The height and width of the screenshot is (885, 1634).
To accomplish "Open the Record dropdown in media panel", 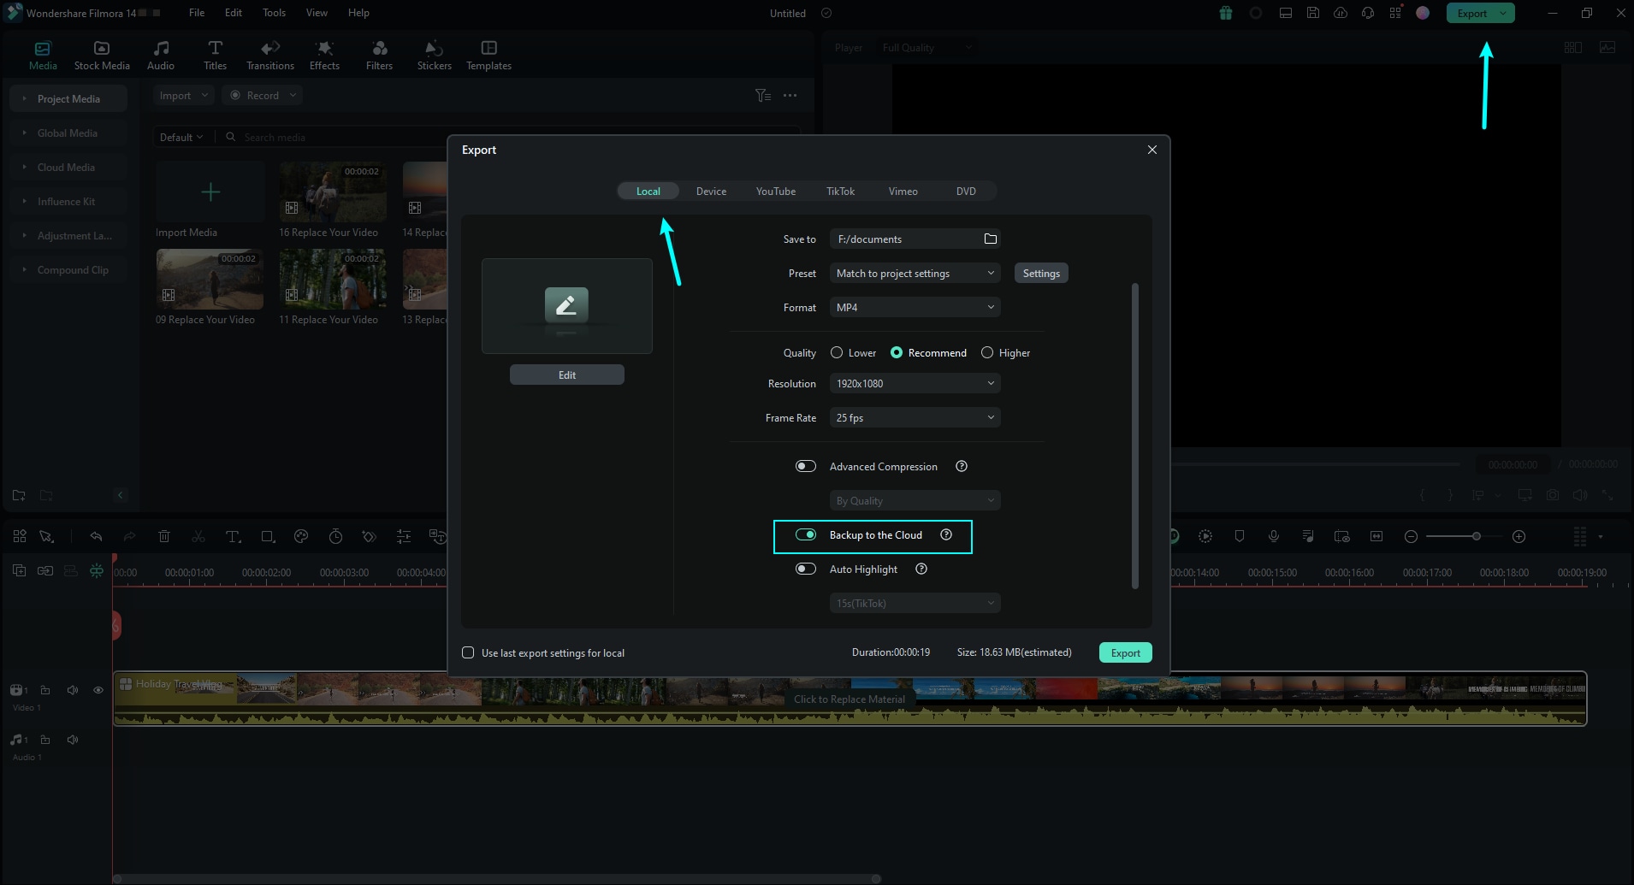I will (263, 95).
